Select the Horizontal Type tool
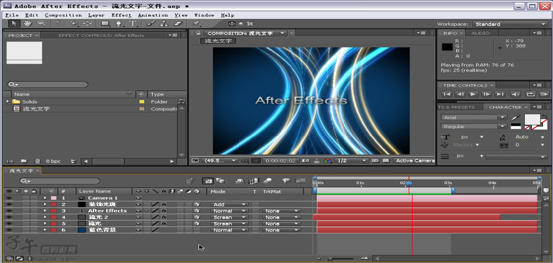The image size is (553, 263). coord(132,24)
